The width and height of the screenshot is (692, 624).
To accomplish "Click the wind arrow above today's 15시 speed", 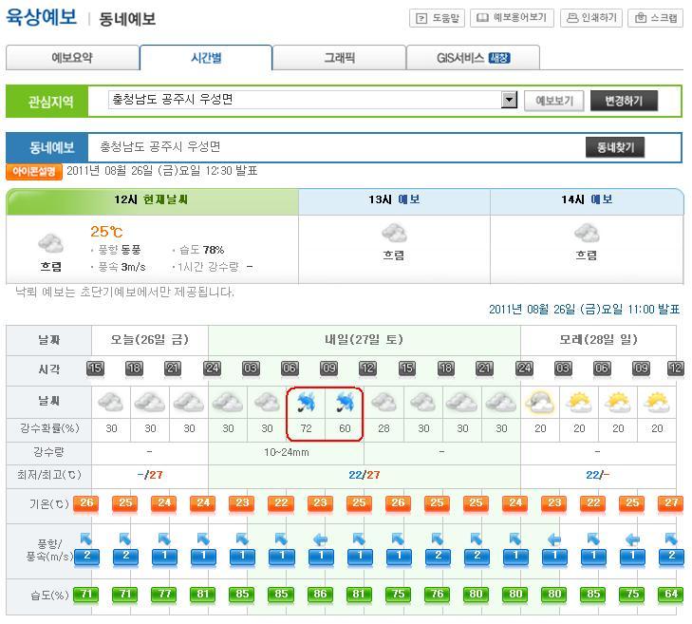I will pos(86,539).
